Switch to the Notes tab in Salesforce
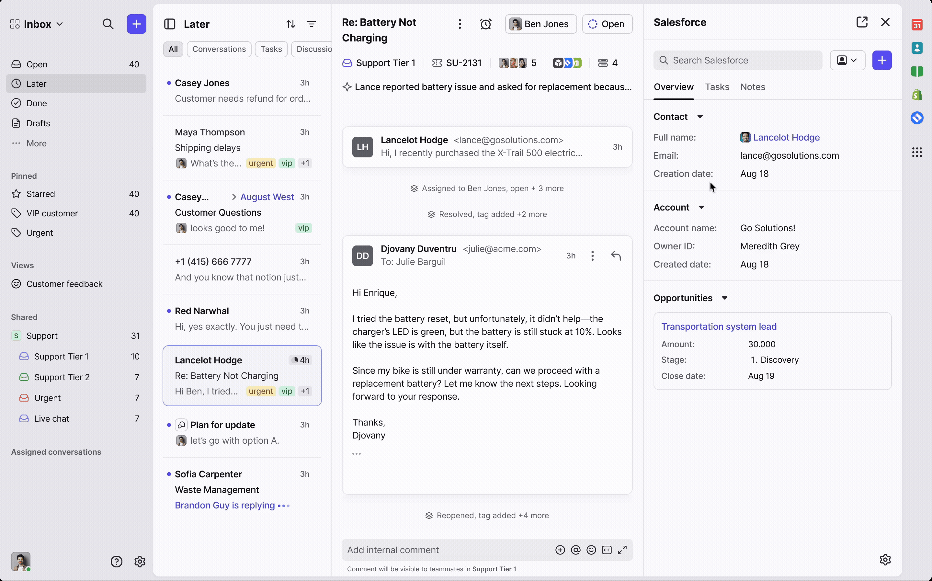The height and width of the screenshot is (581, 932). point(752,87)
